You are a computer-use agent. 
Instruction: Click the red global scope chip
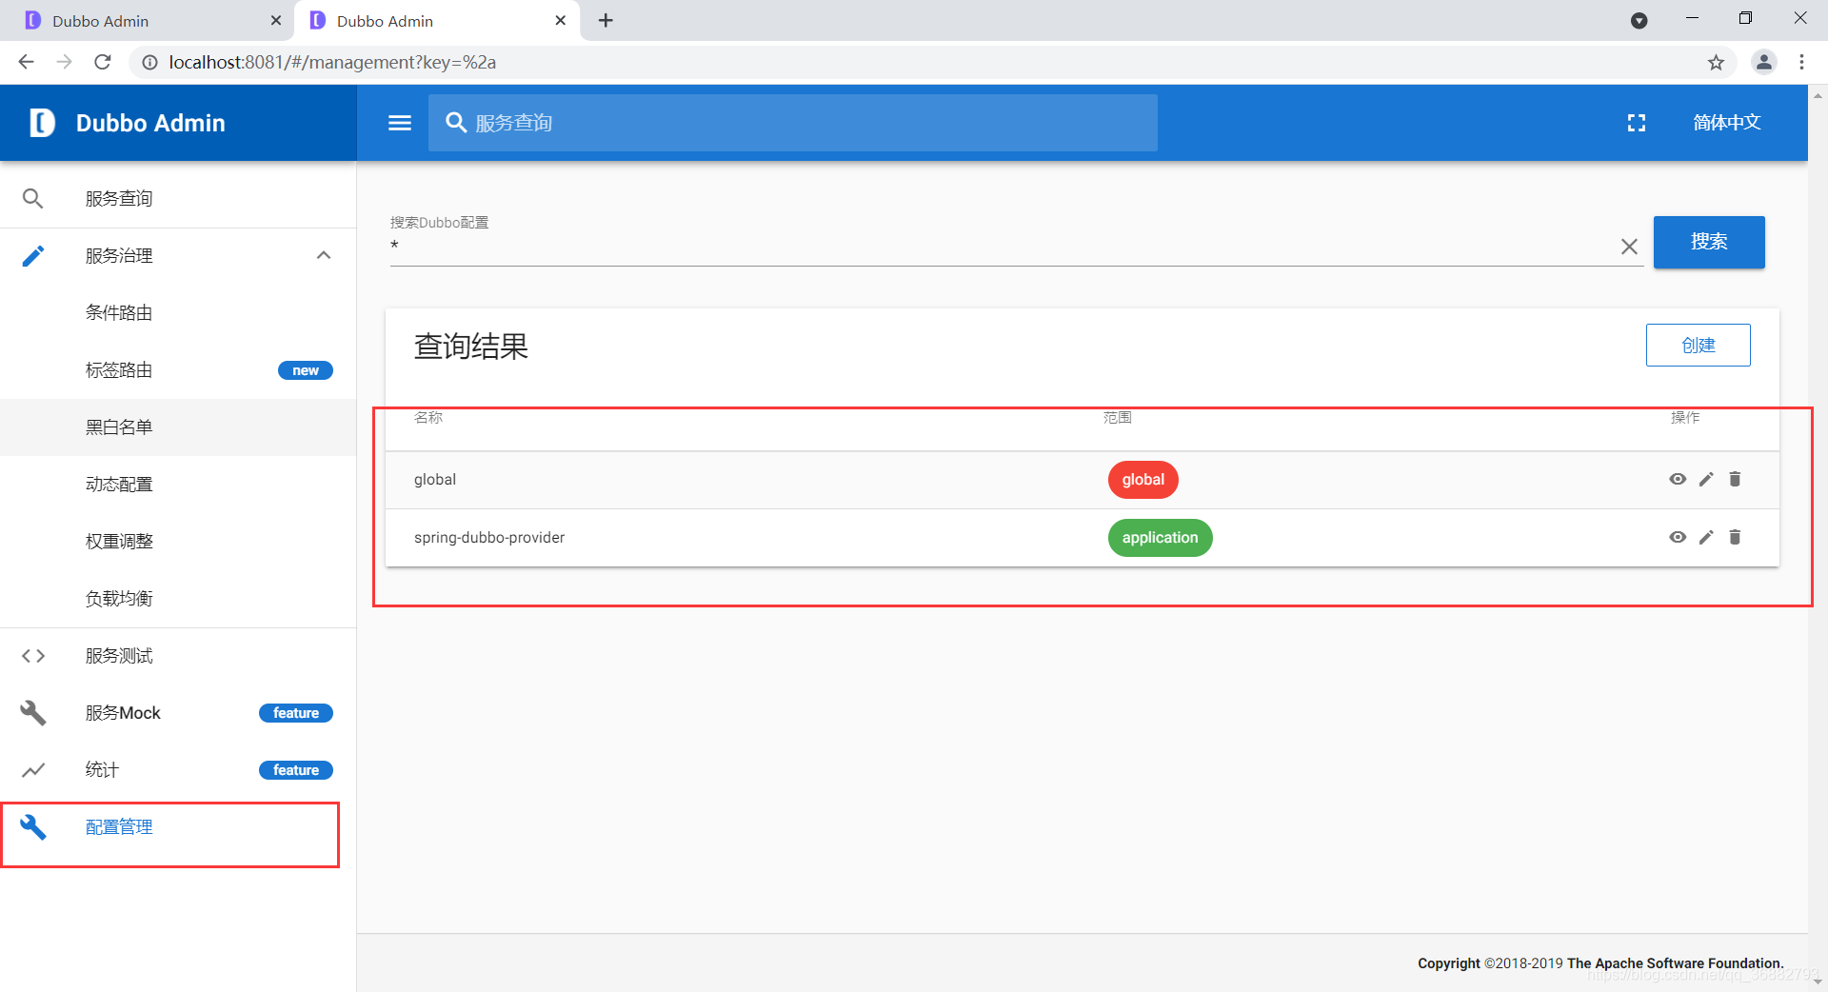click(1142, 480)
